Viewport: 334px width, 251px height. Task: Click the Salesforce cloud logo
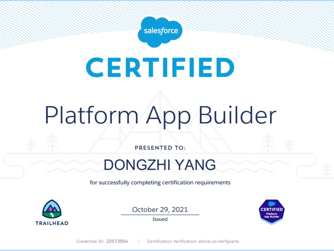pyautogui.click(x=160, y=32)
